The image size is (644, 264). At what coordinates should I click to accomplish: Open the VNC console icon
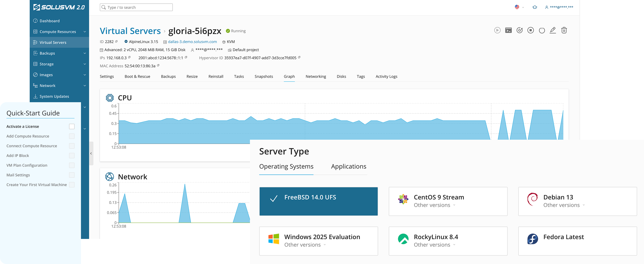pyautogui.click(x=509, y=30)
